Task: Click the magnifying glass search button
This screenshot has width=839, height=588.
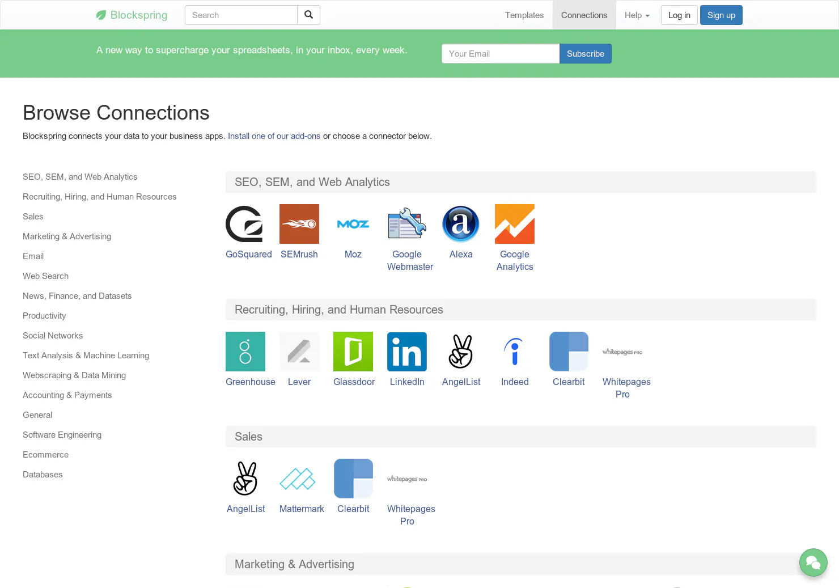Action: (308, 15)
